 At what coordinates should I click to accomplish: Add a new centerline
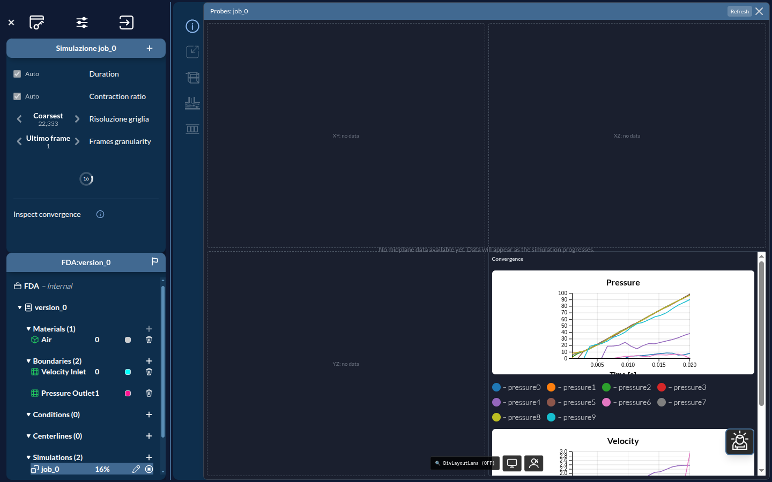149,436
